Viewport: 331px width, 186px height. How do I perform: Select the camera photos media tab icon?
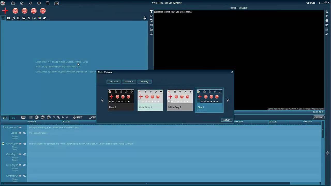point(8,18)
